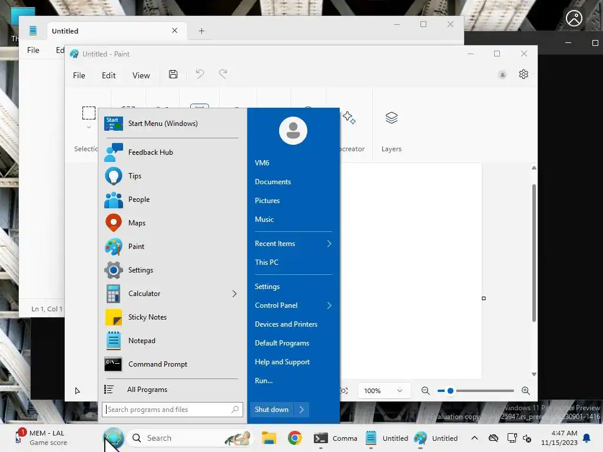Launch Maps from the start menu
The width and height of the screenshot is (603, 452).
pyautogui.click(x=172, y=223)
